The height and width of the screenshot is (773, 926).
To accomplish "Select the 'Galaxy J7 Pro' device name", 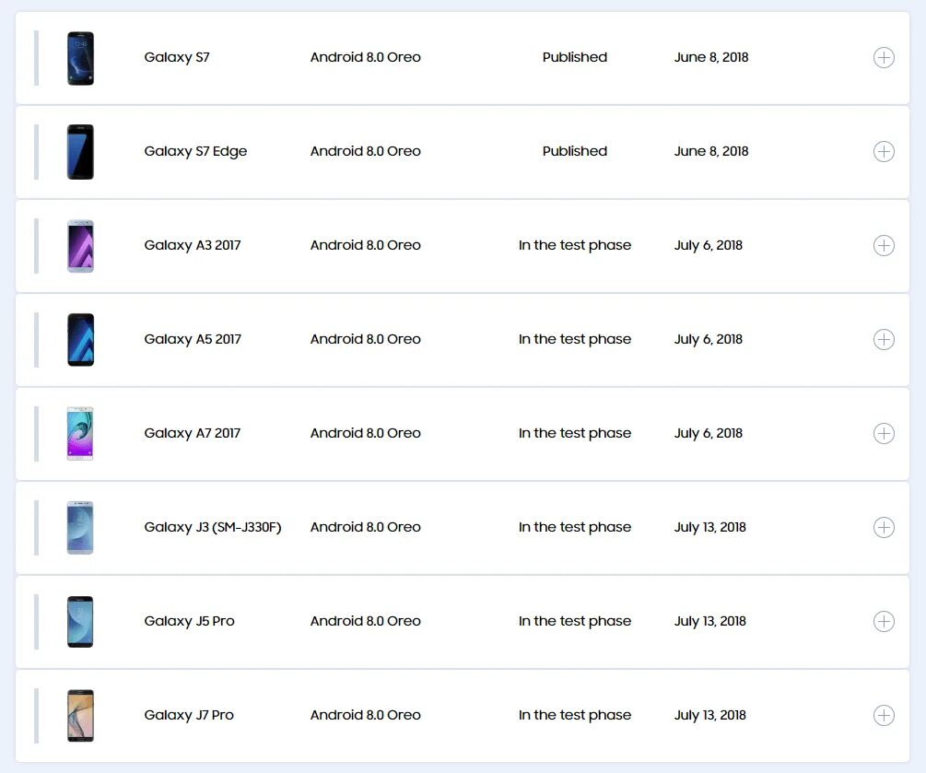I will point(189,715).
